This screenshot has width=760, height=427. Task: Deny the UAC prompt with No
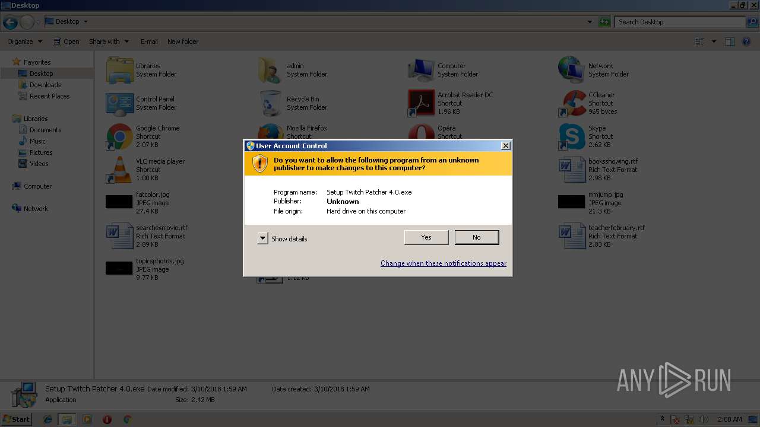pyautogui.click(x=477, y=237)
